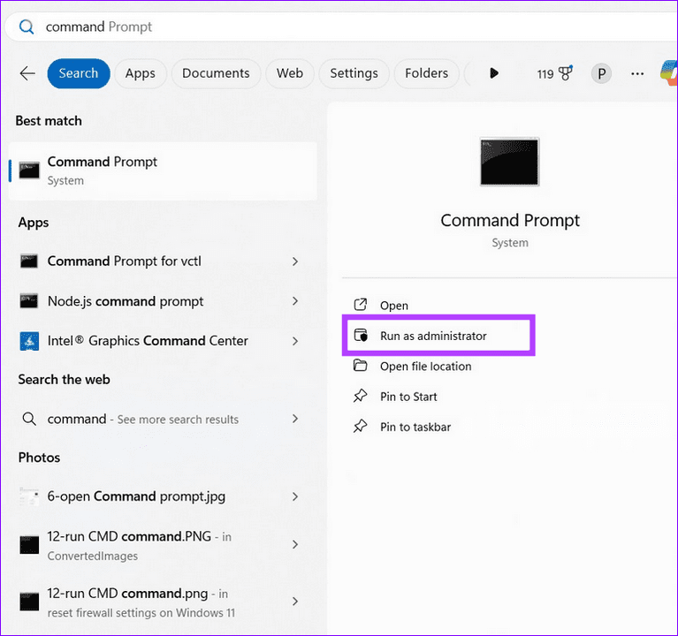This screenshot has height=636, width=678.
Task: Click the back arrow icon
Action: (27, 73)
